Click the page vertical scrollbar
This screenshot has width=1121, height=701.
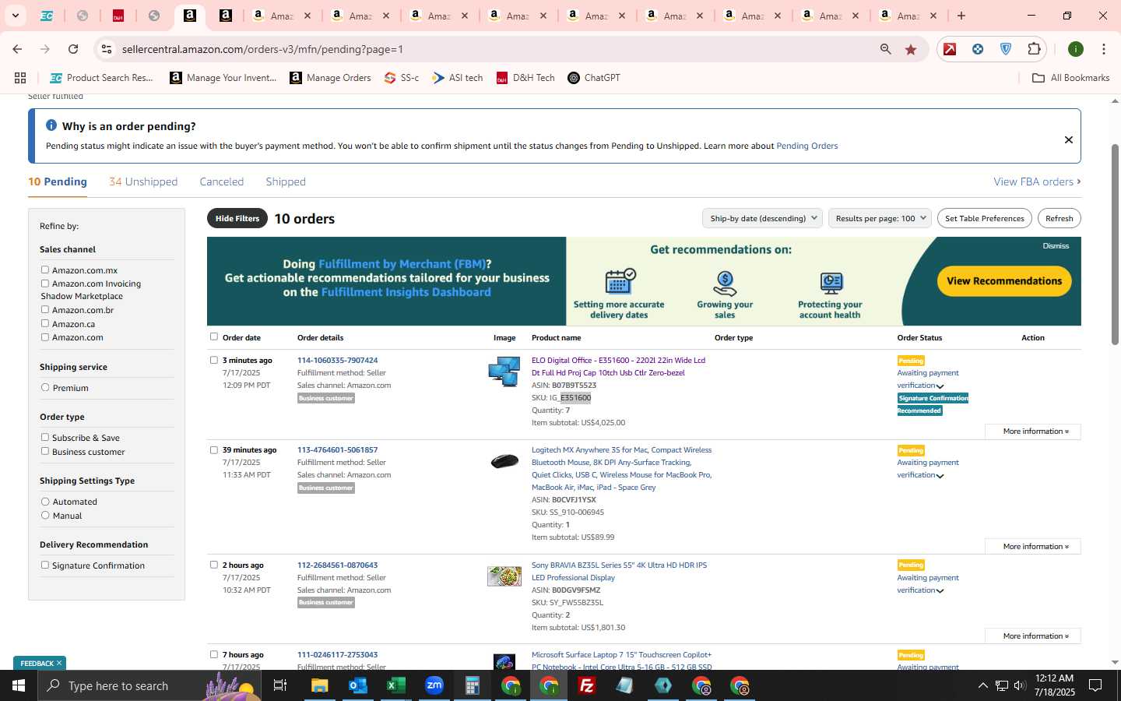(x=1115, y=244)
